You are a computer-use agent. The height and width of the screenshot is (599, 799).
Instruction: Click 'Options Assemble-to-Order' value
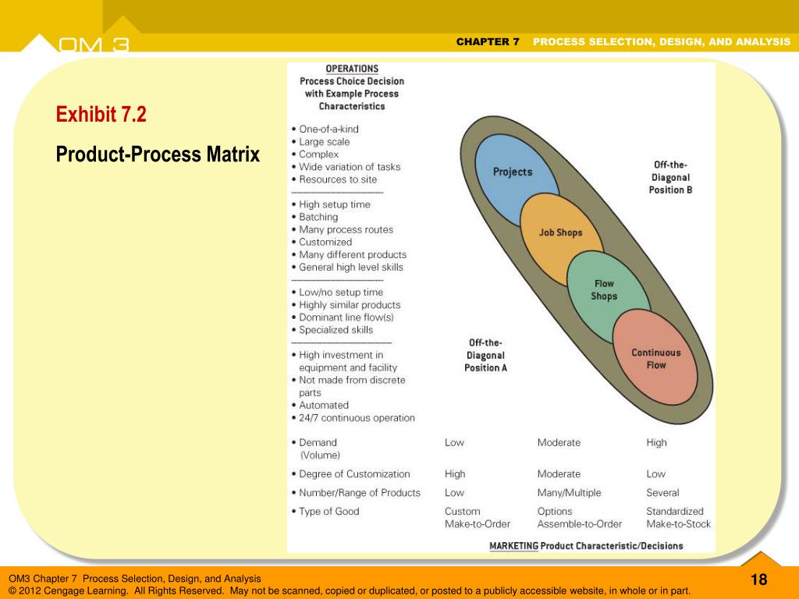(580, 518)
